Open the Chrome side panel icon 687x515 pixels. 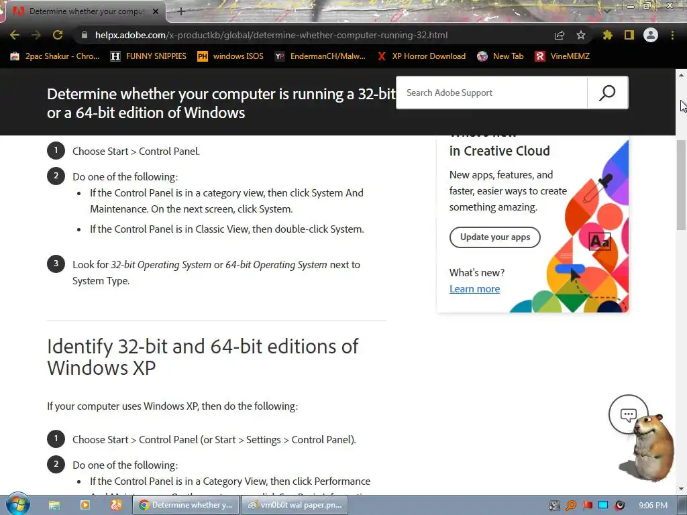(x=629, y=35)
